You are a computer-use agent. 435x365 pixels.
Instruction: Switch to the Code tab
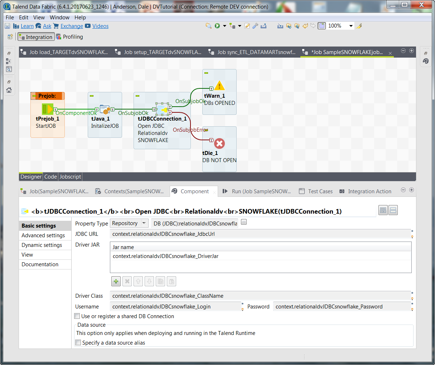point(50,176)
